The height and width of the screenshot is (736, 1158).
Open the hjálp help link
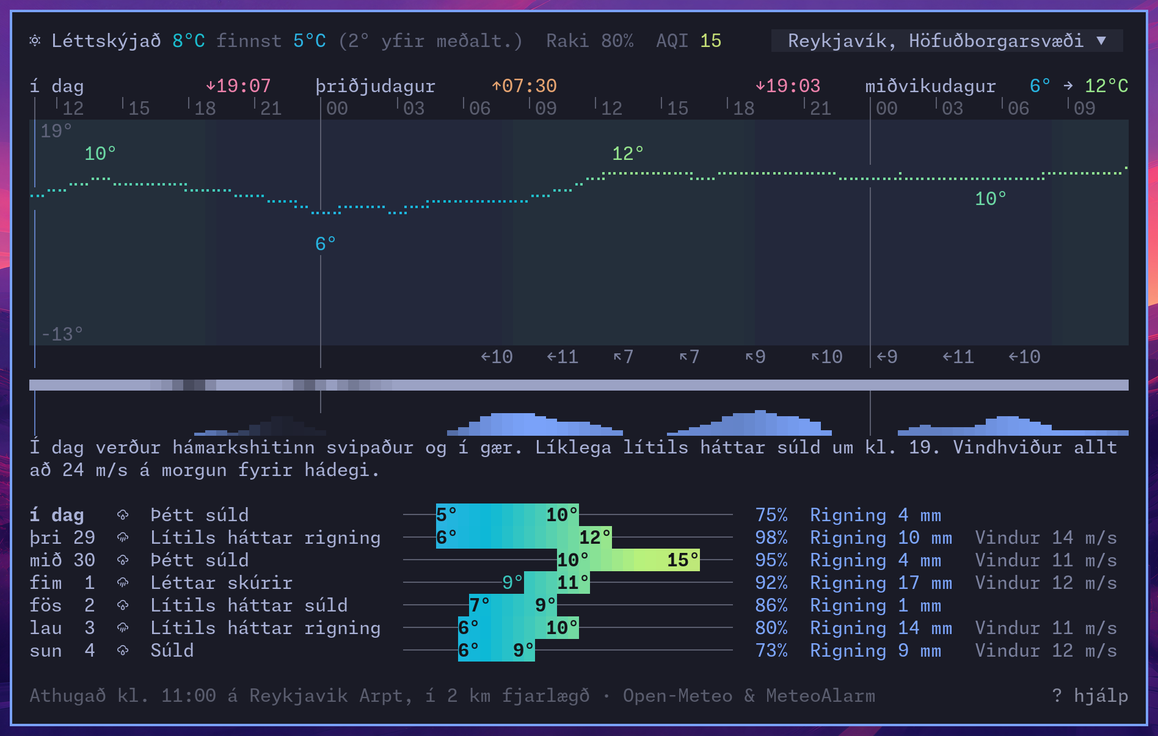1090,696
